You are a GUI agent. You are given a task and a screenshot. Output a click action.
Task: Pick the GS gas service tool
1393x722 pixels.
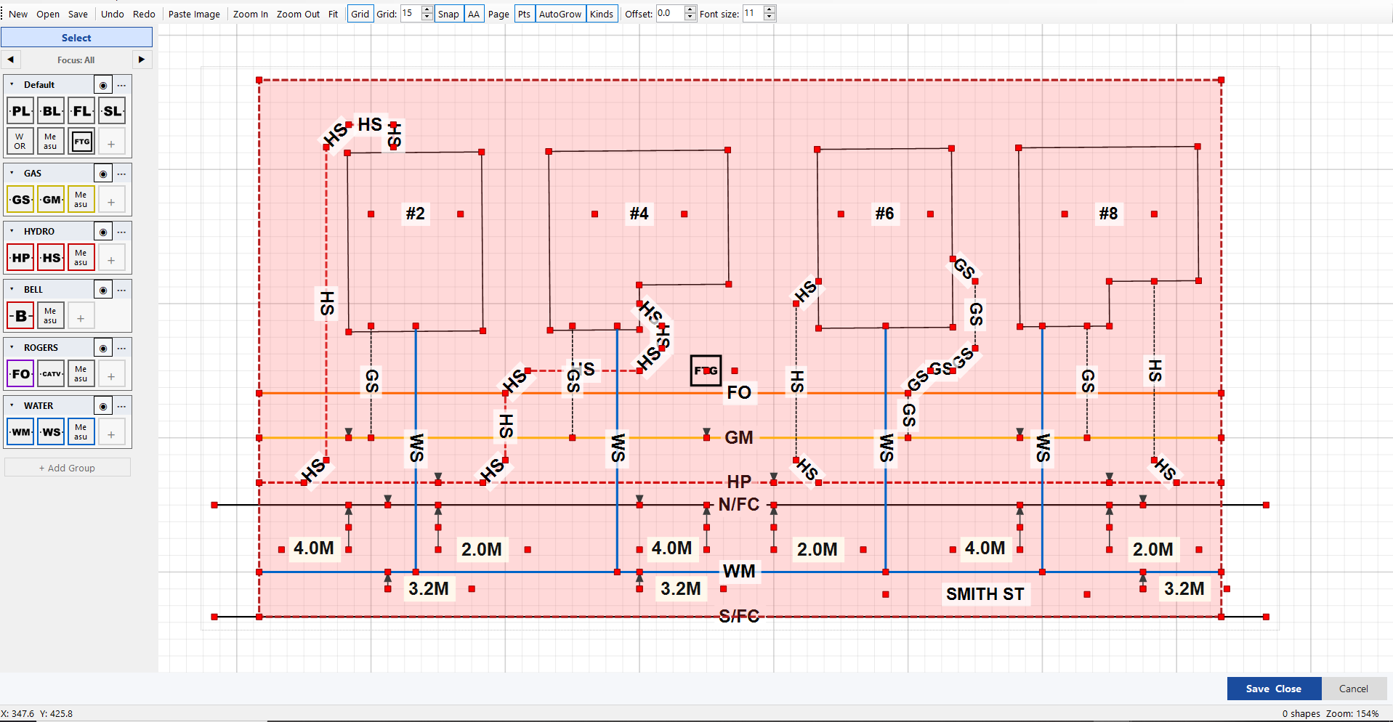point(20,200)
